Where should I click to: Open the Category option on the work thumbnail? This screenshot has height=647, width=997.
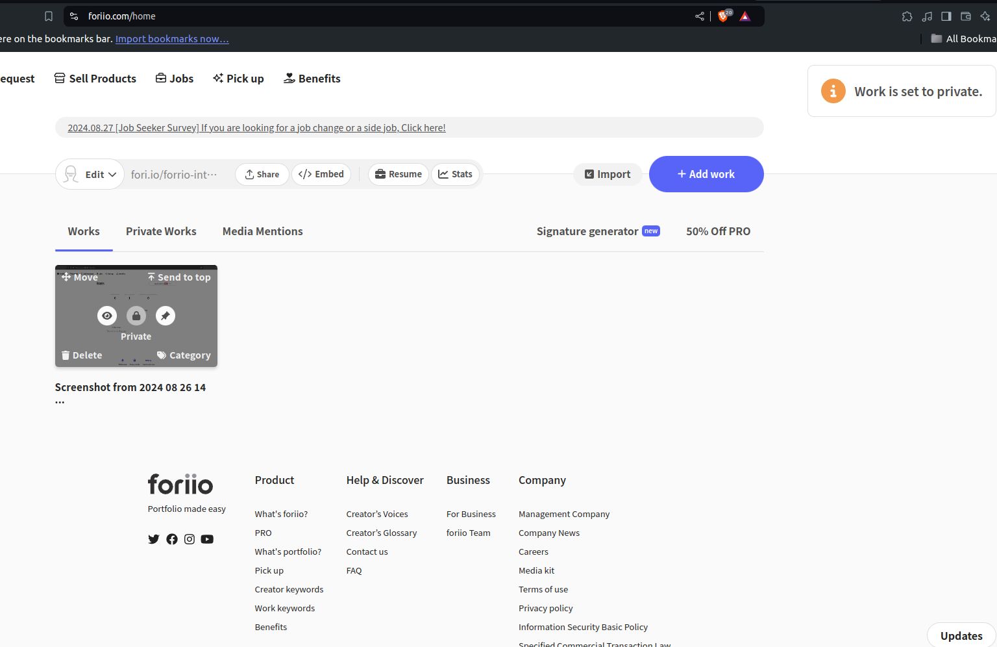coord(184,355)
